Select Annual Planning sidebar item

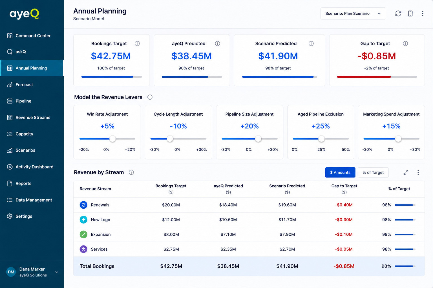point(32,68)
